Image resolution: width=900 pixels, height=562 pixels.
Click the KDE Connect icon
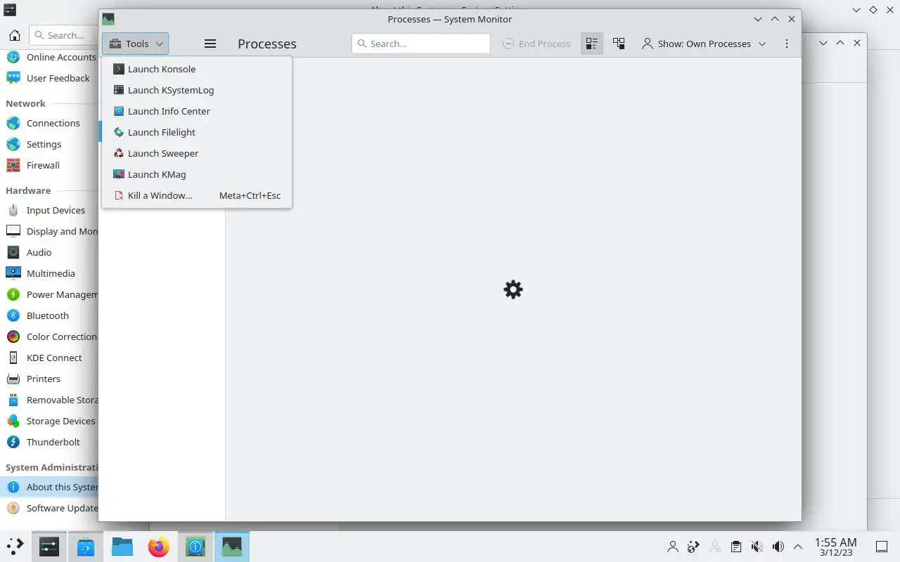[x=13, y=358]
